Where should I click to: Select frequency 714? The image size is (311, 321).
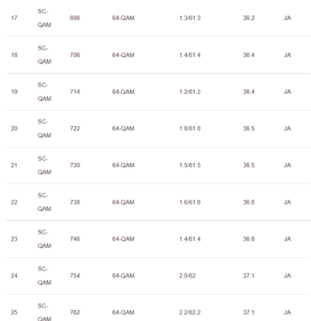click(x=75, y=91)
